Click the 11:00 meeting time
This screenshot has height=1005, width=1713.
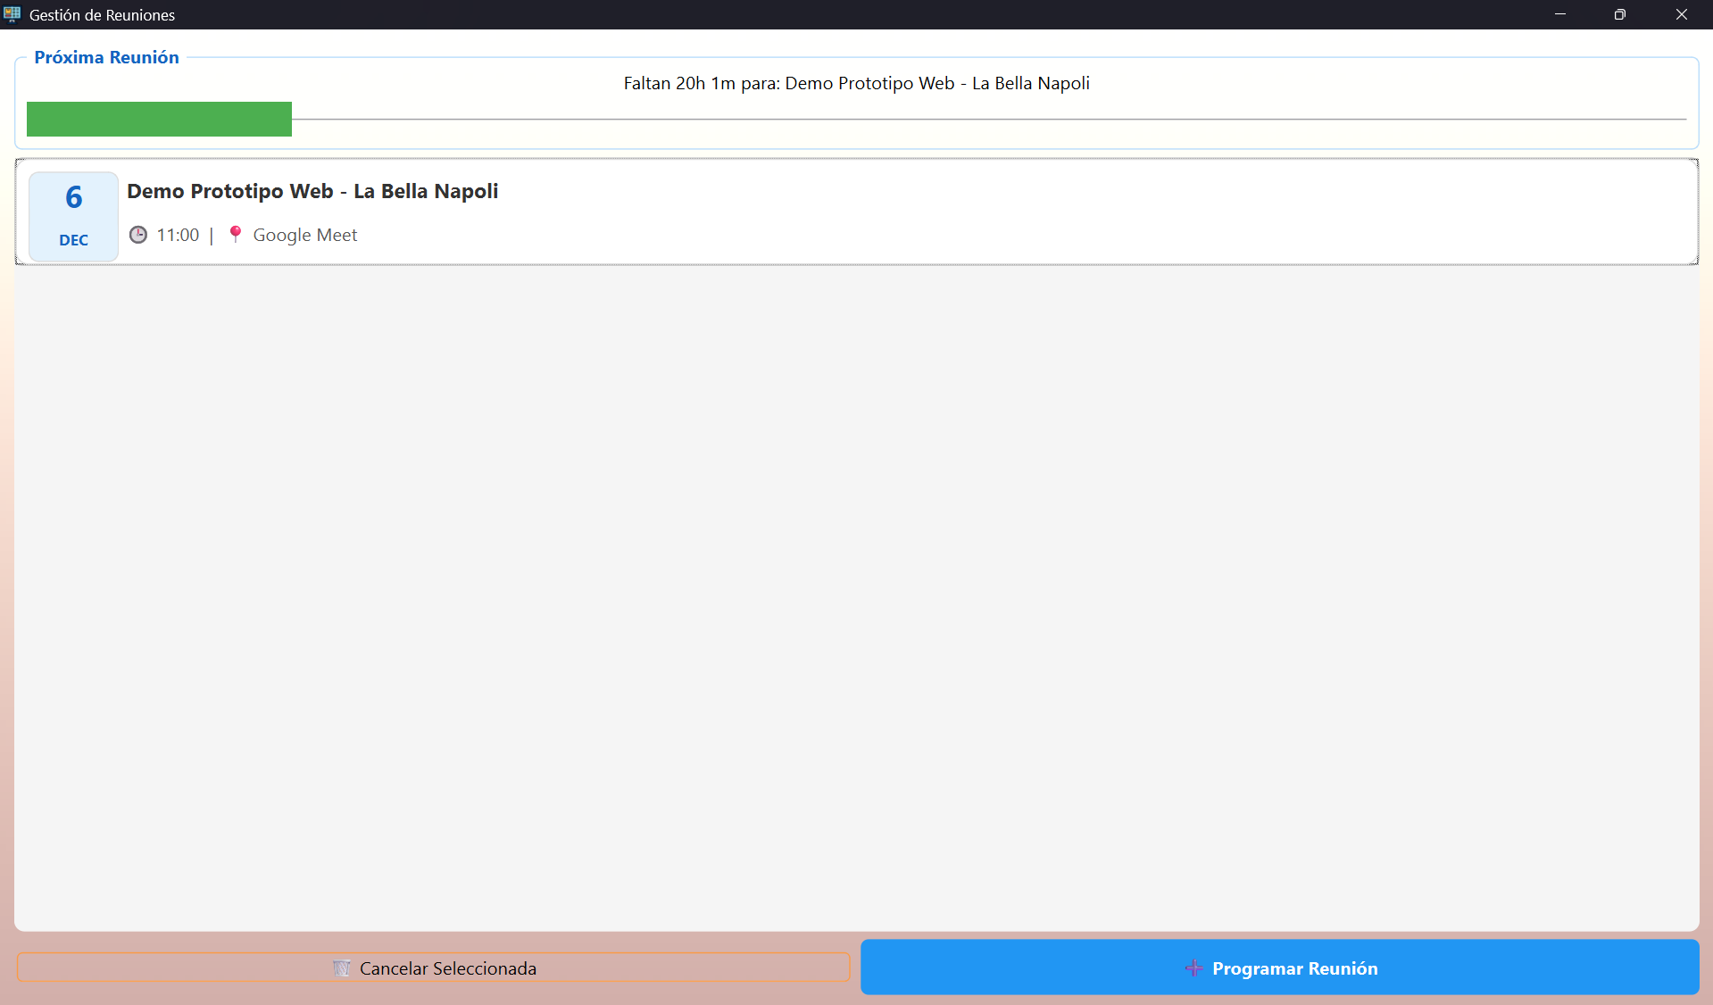(178, 235)
